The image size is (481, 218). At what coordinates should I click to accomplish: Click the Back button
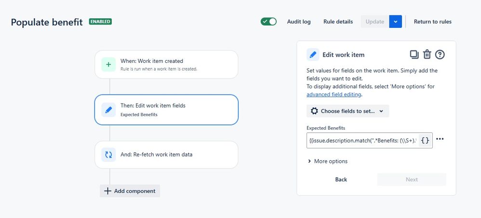click(341, 180)
